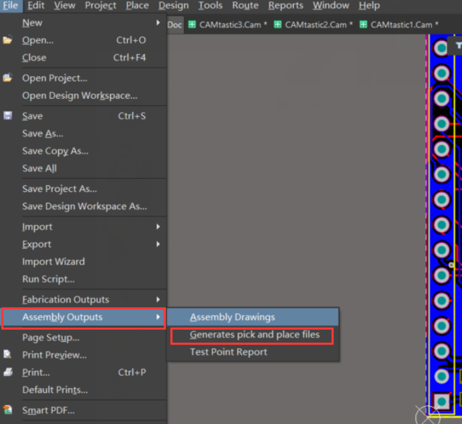Open the Place menu
This screenshot has width=462, height=424.
tap(137, 6)
